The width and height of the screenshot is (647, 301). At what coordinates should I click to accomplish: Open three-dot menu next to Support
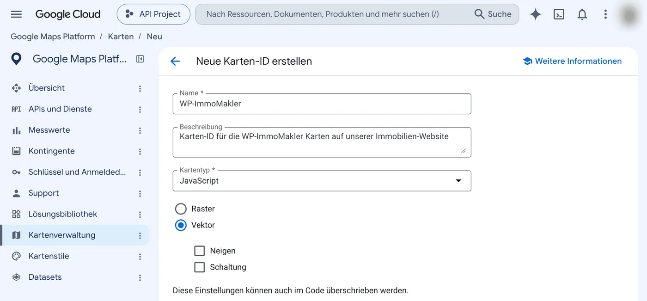tap(140, 194)
